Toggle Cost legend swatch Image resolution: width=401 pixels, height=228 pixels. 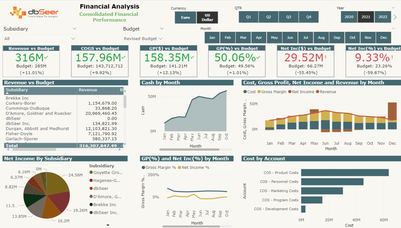[x=245, y=92]
